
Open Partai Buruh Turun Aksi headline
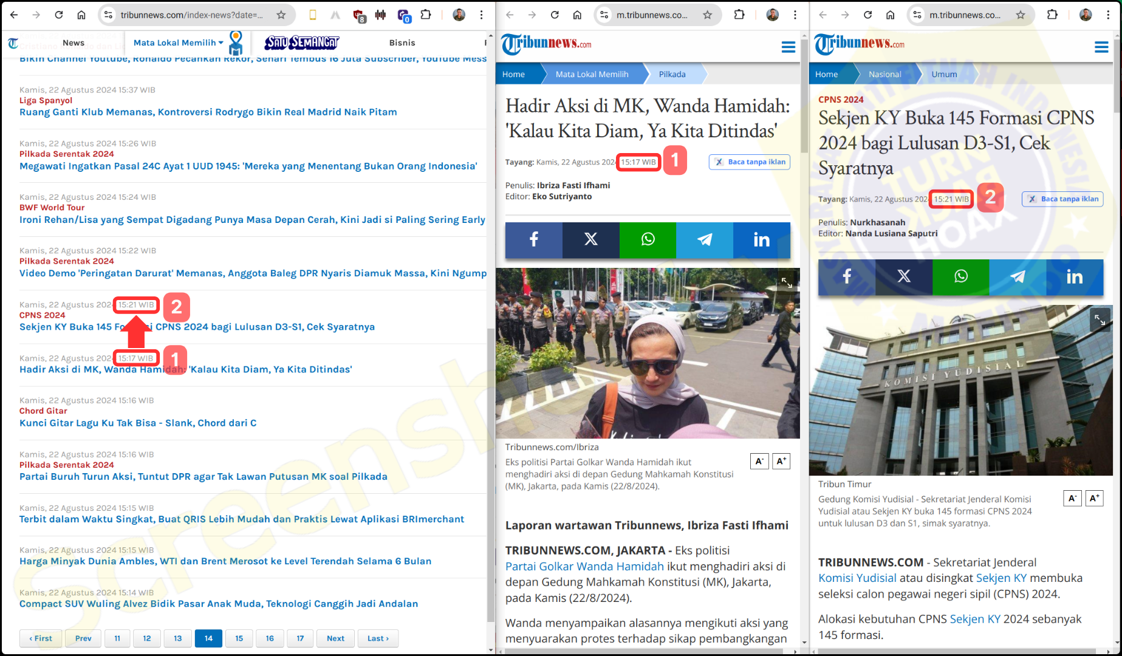pyautogui.click(x=203, y=476)
